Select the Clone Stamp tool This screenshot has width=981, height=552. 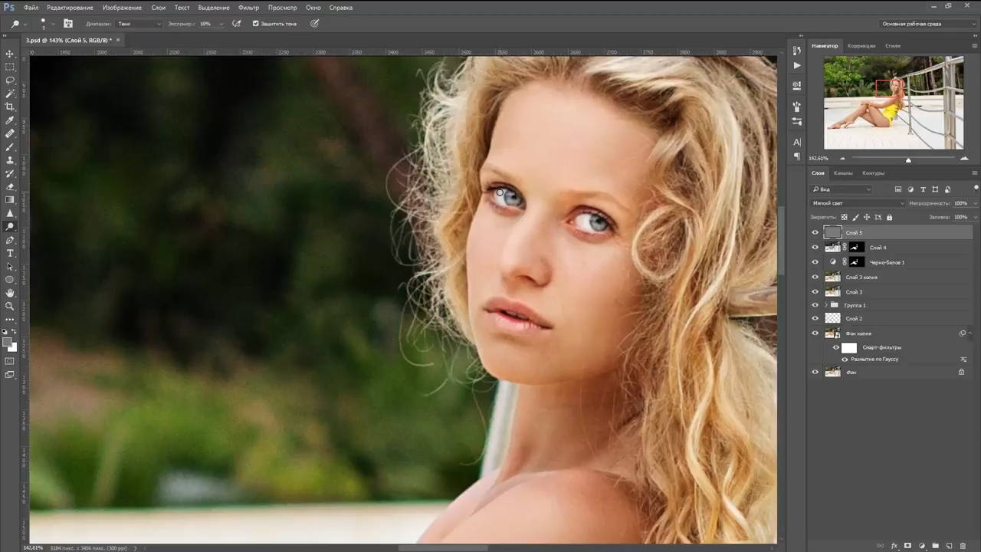(x=10, y=160)
